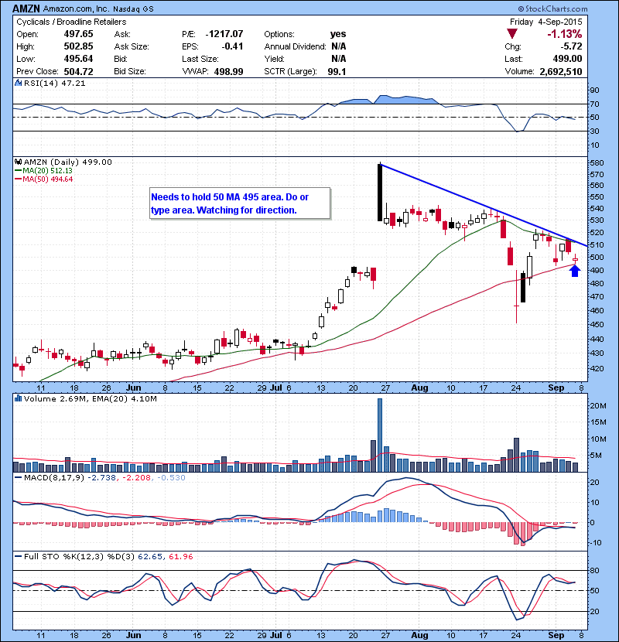This screenshot has width=619, height=642.
Task: Click the Prev Close value 504.72
Action: [x=78, y=71]
